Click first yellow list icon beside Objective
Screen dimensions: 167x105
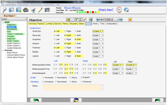pos(68,19)
